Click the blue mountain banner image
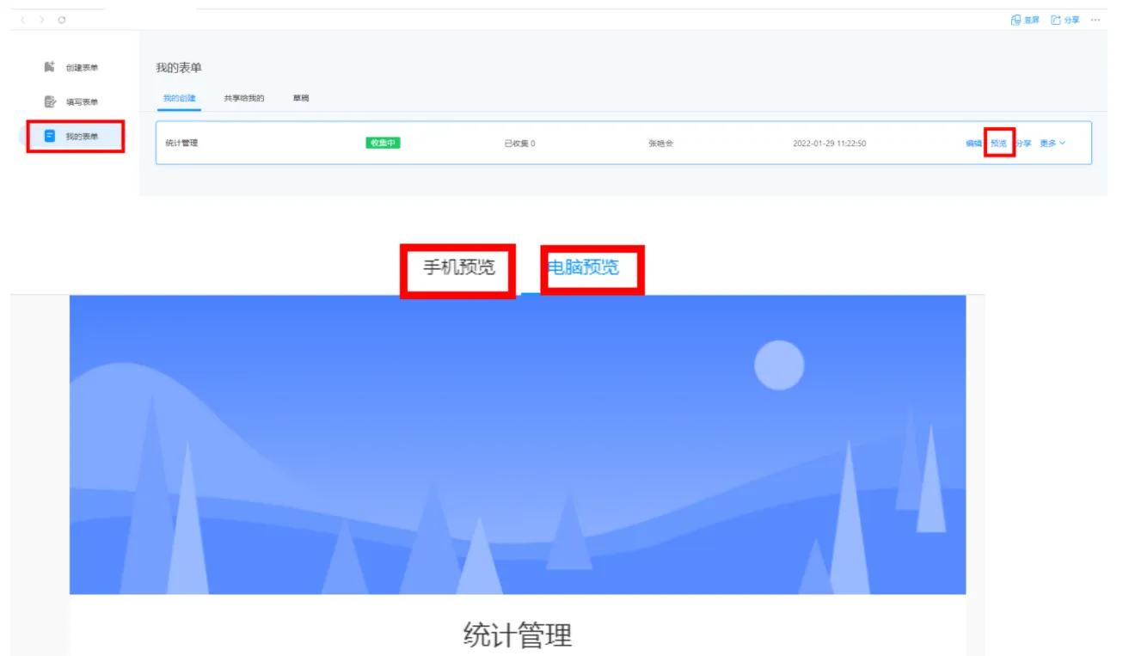The width and height of the screenshot is (1129, 656). point(521,447)
